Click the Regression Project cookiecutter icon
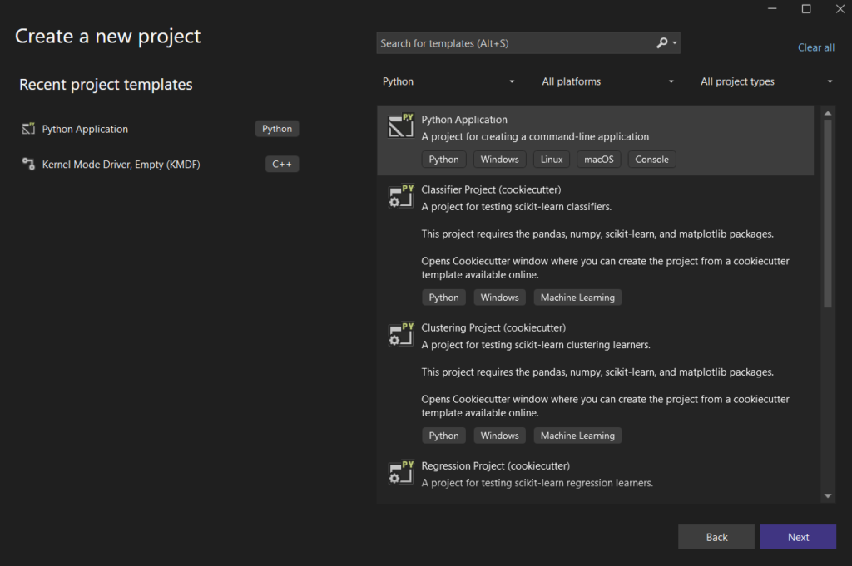852x566 pixels. pyautogui.click(x=401, y=472)
